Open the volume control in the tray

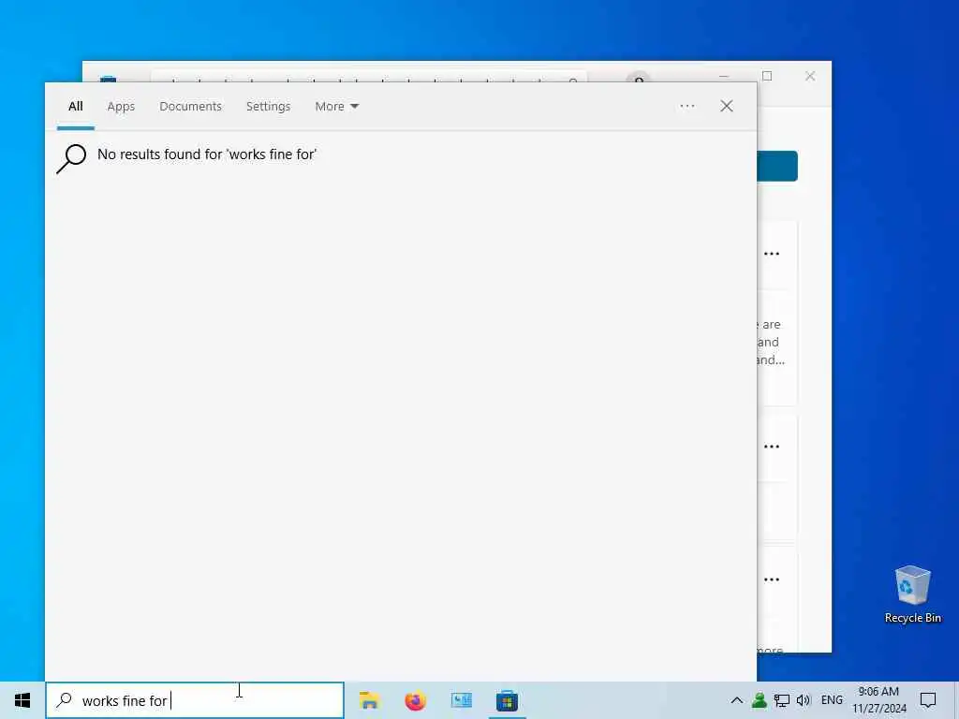click(x=803, y=700)
